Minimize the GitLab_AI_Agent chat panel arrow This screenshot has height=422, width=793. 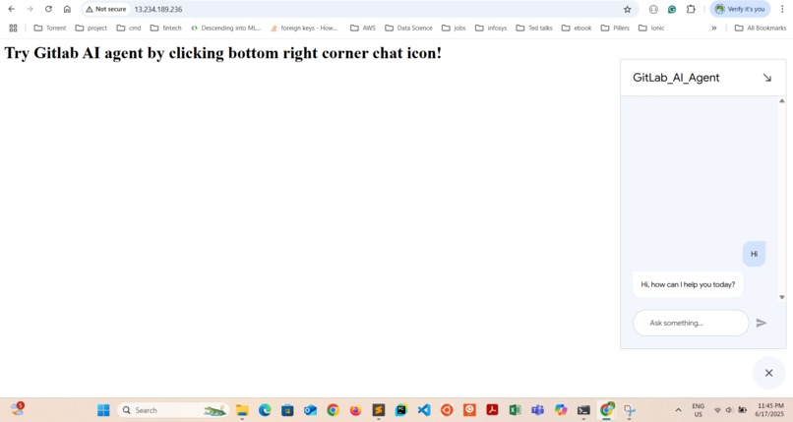pos(767,78)
